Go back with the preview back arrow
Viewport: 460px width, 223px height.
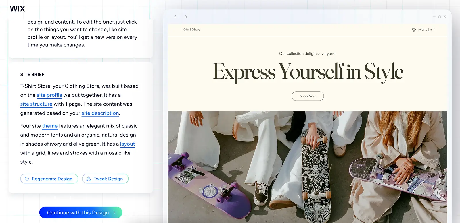pos(175,17)
